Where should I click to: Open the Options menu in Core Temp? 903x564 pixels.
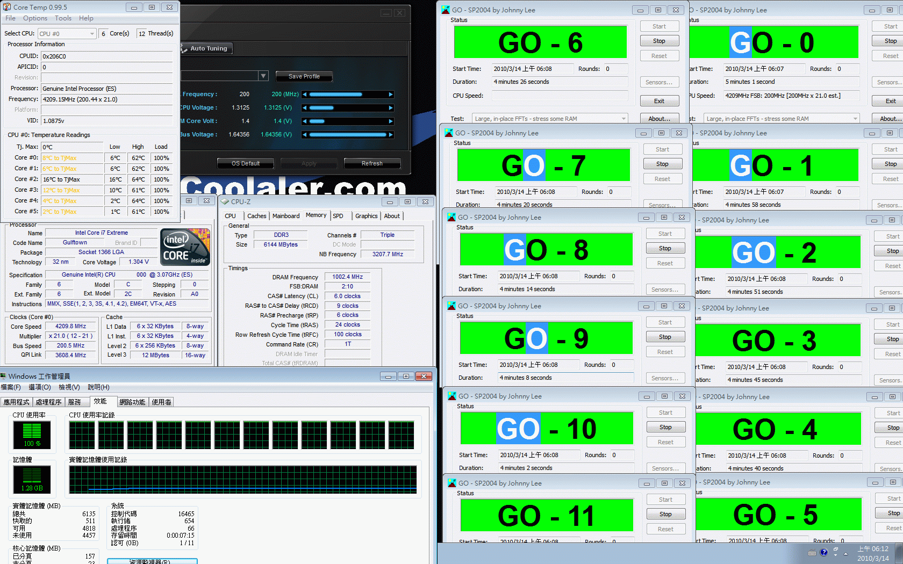[x=35, y=18]
